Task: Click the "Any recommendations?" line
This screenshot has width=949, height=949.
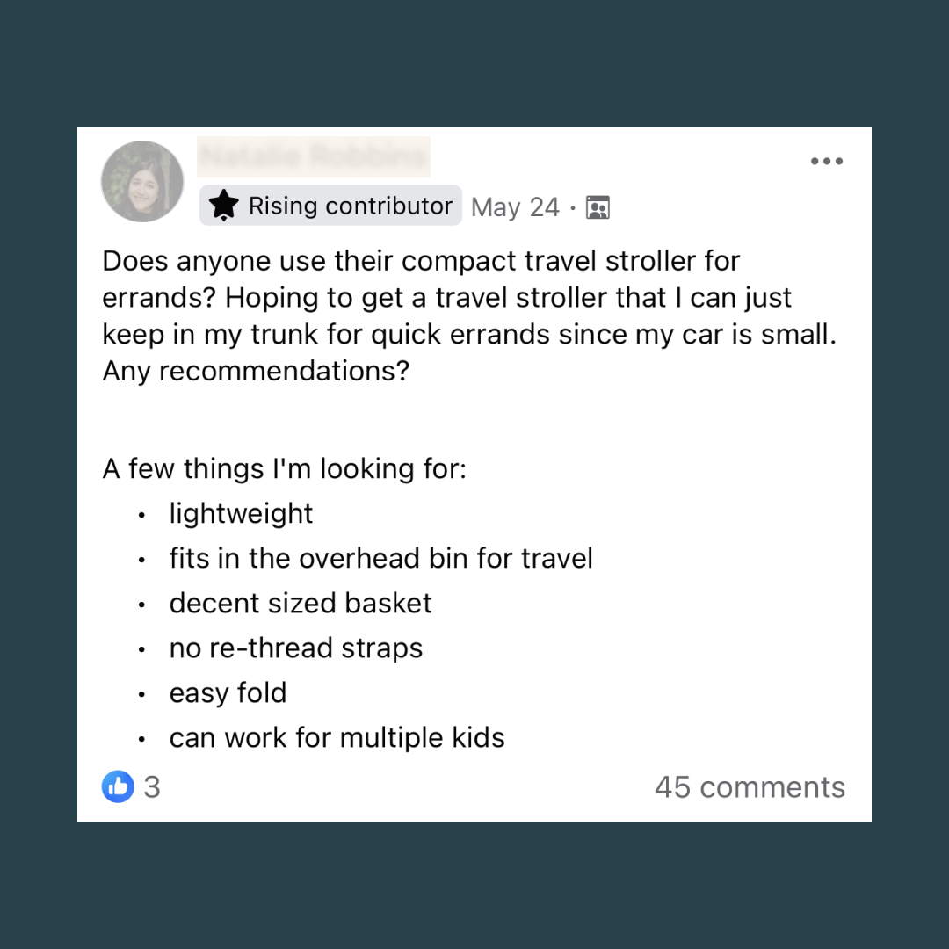Action: 256,371
